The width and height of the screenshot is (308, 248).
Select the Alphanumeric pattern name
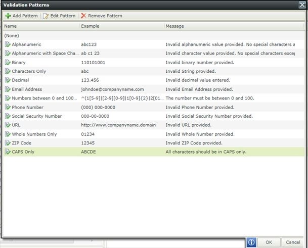[x=26, y=44]
